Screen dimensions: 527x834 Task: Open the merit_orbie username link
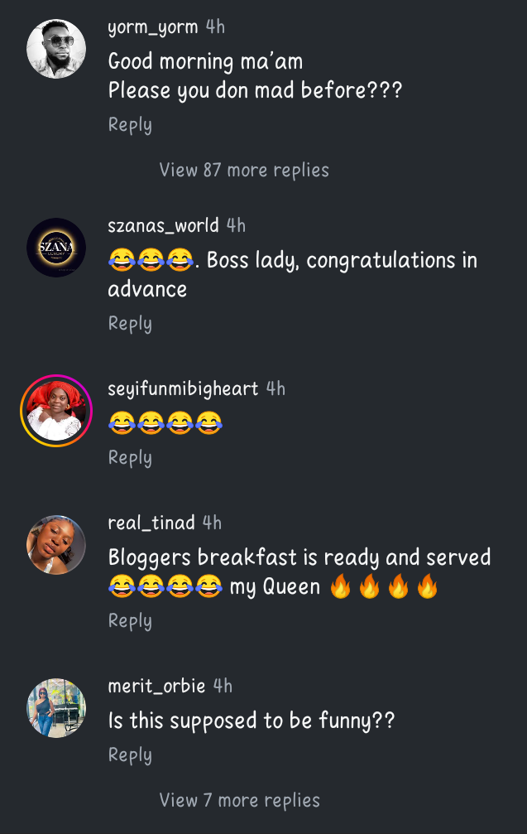156,686
